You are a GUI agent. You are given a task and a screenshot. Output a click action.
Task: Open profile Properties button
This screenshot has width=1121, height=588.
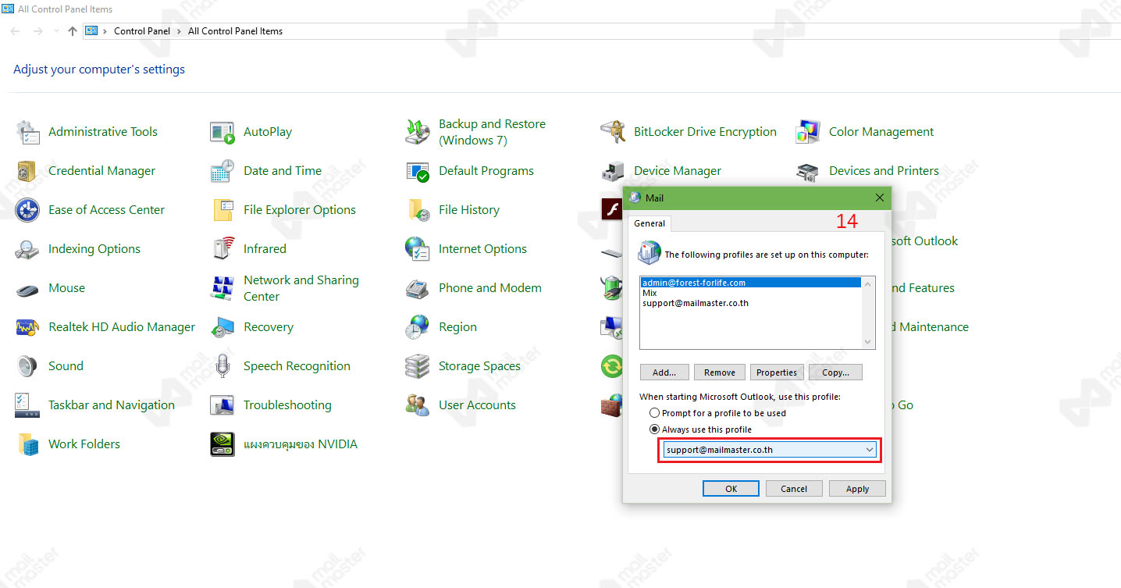point(777,372)
